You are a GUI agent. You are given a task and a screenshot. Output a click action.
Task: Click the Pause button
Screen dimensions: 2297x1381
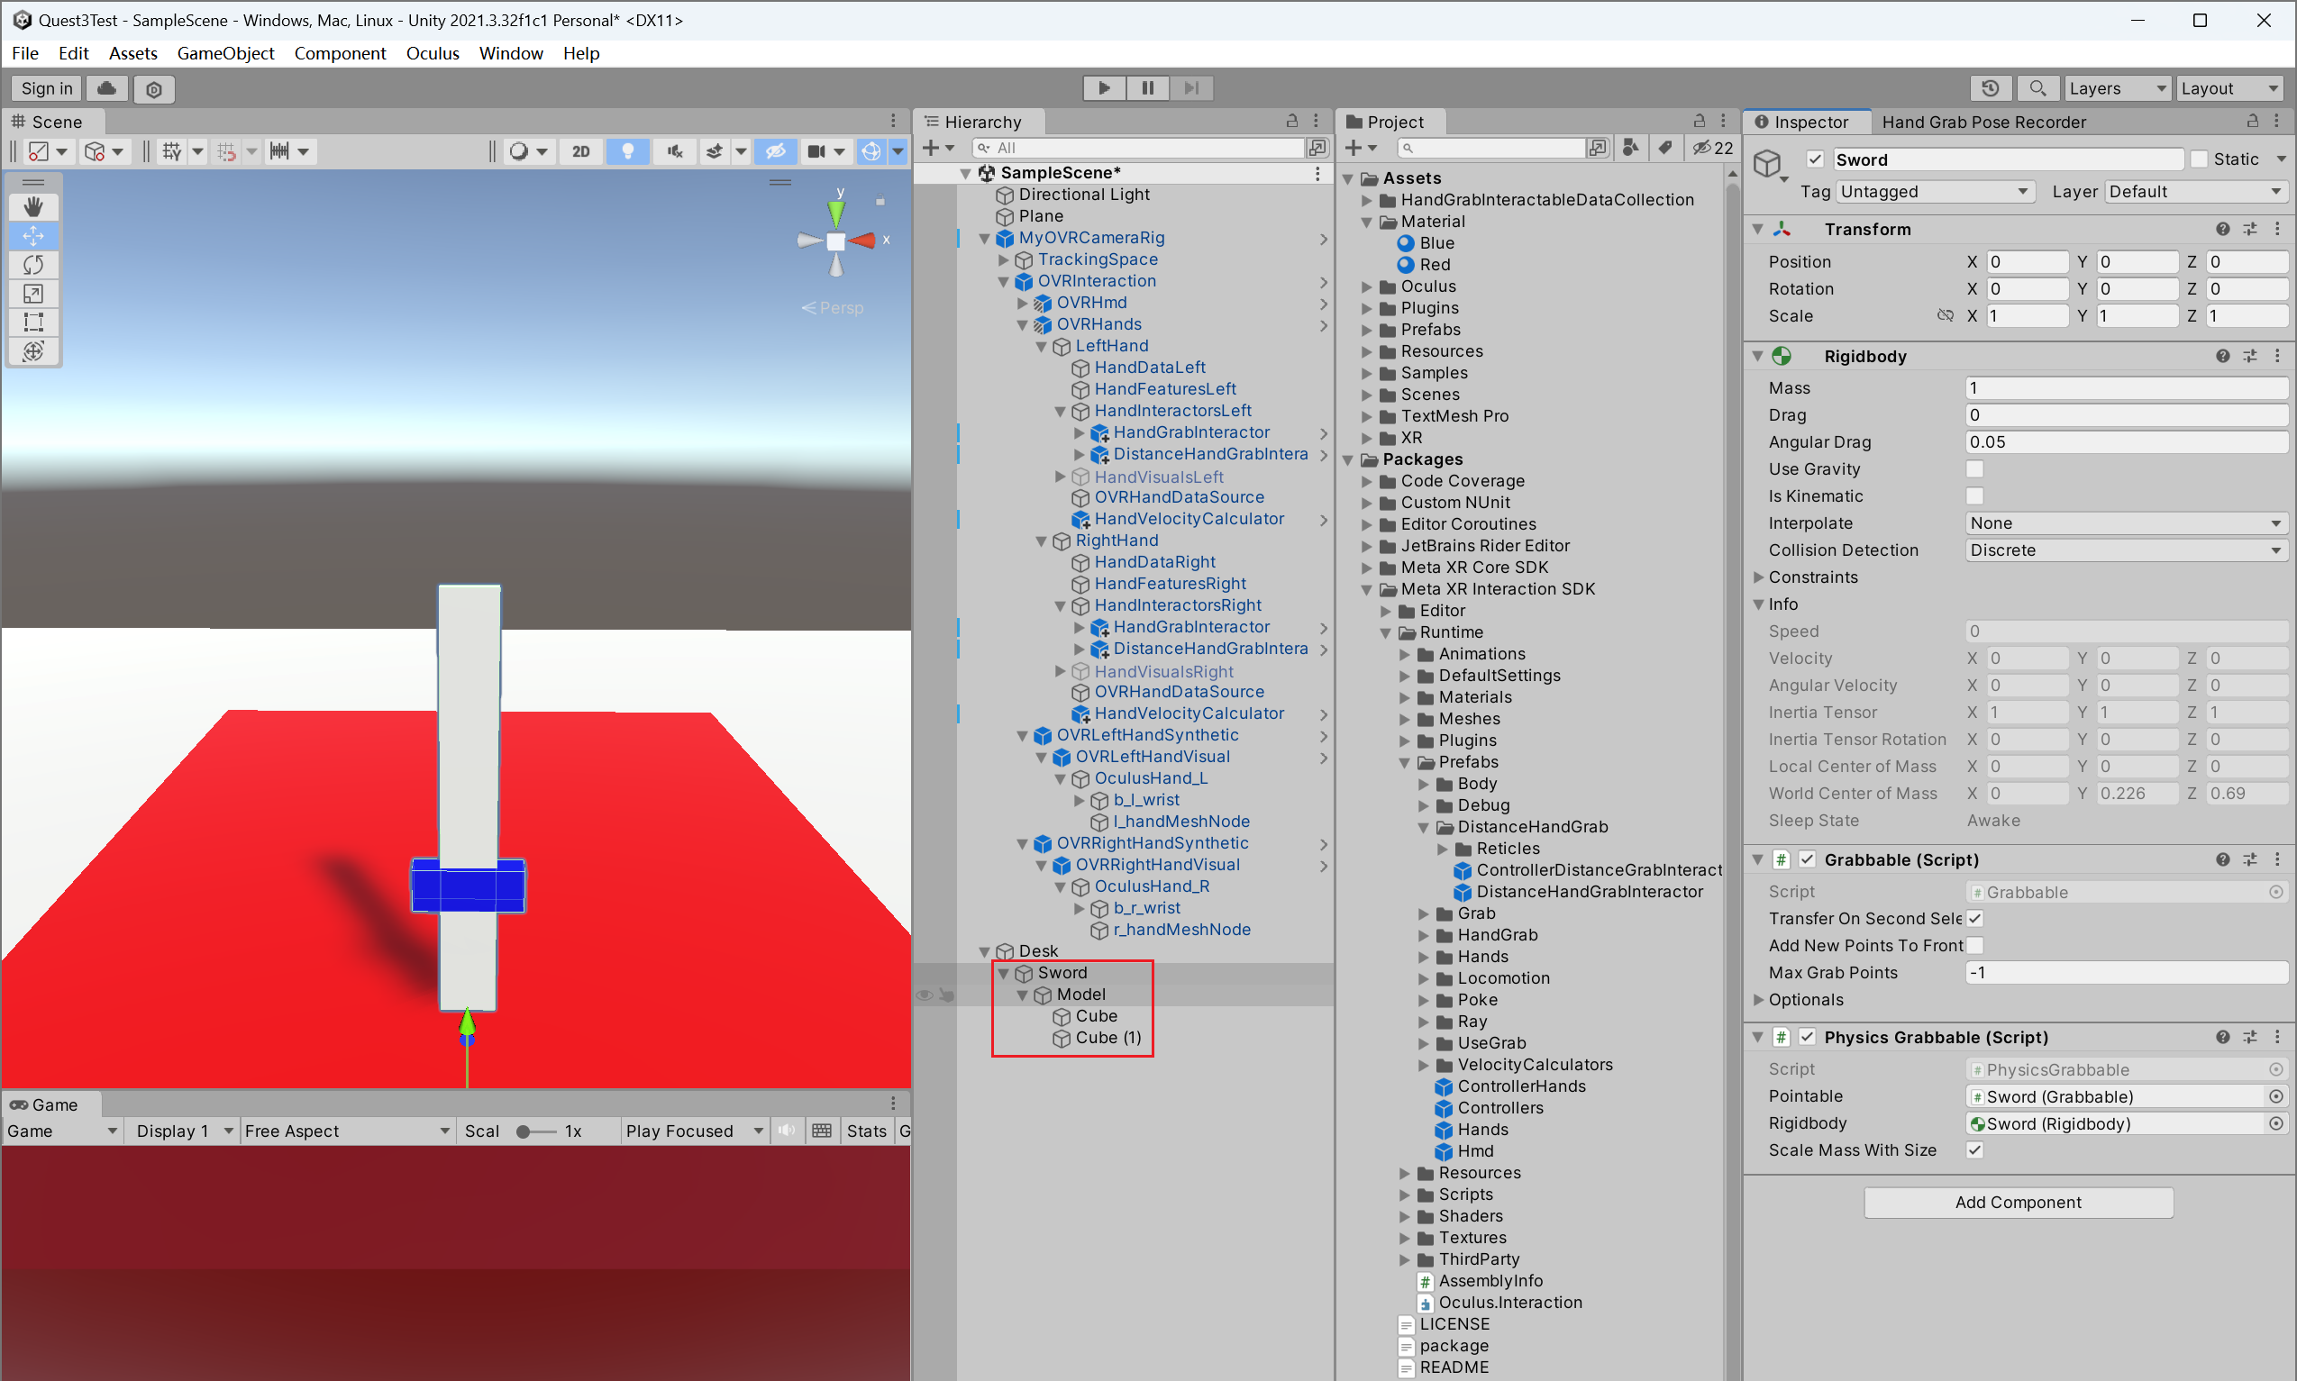(1147, 87)
